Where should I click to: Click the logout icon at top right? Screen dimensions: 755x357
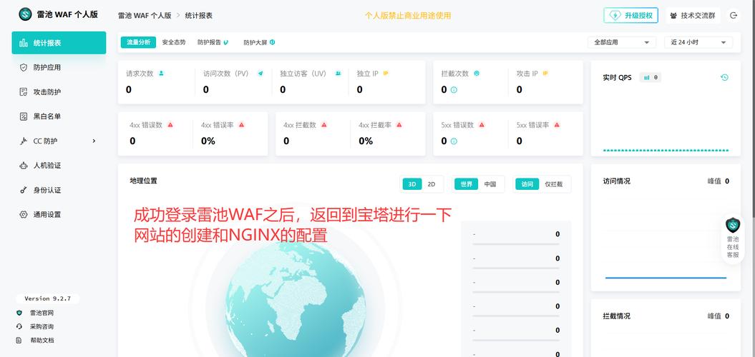tap(734, 16)
